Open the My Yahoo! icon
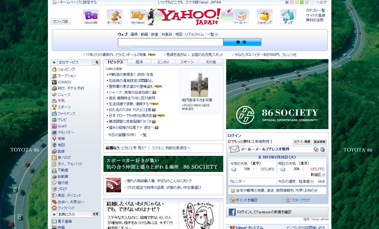Image resolution: width=379 pixels, height=229 pixels. [138, 17]
